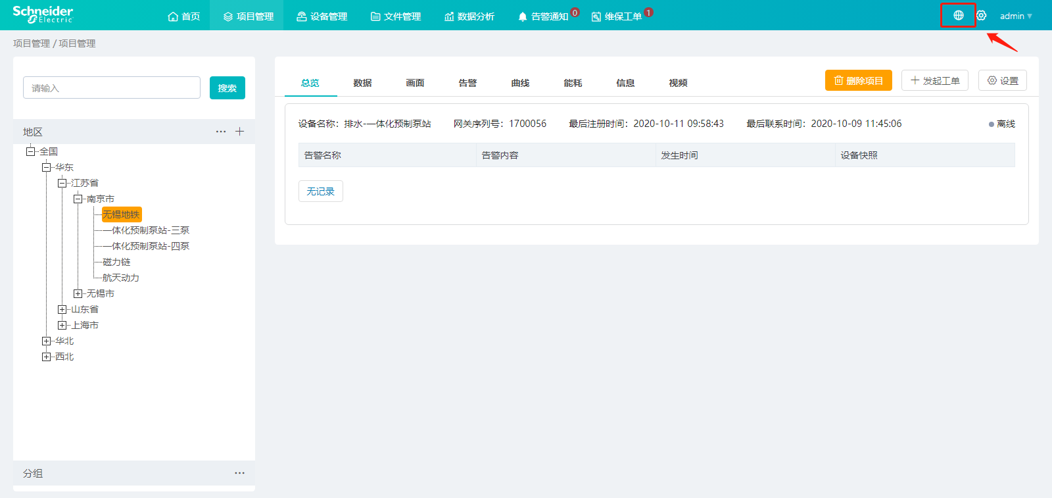Click the 最后注册时间 2020-10-11 09:58:43 text
This screenshot has height=498, width=1052.
coord(646,124)
